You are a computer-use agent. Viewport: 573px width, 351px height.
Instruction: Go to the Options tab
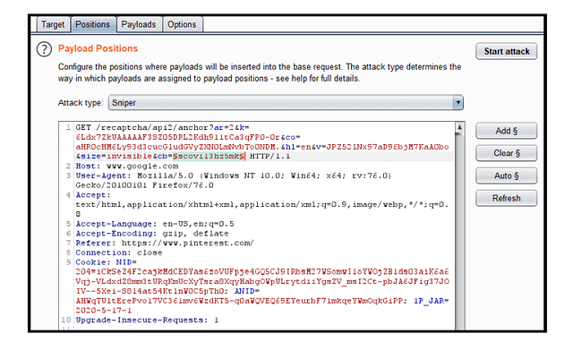tap(182, 24)
